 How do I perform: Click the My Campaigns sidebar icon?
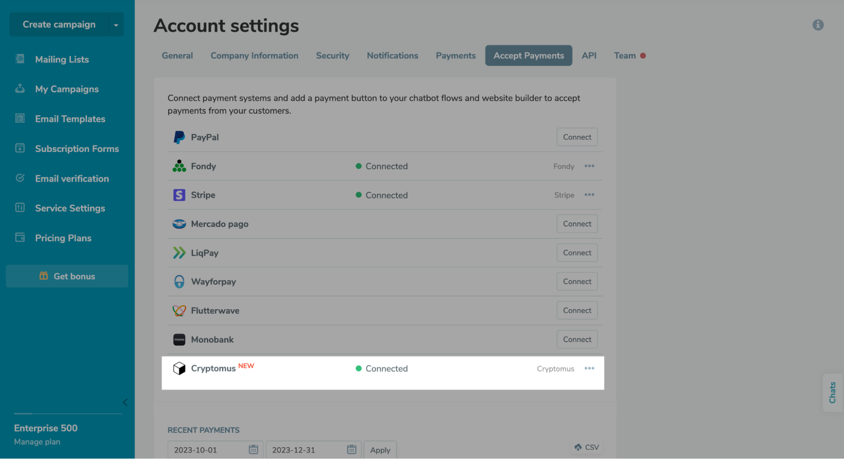coord(20,89)
